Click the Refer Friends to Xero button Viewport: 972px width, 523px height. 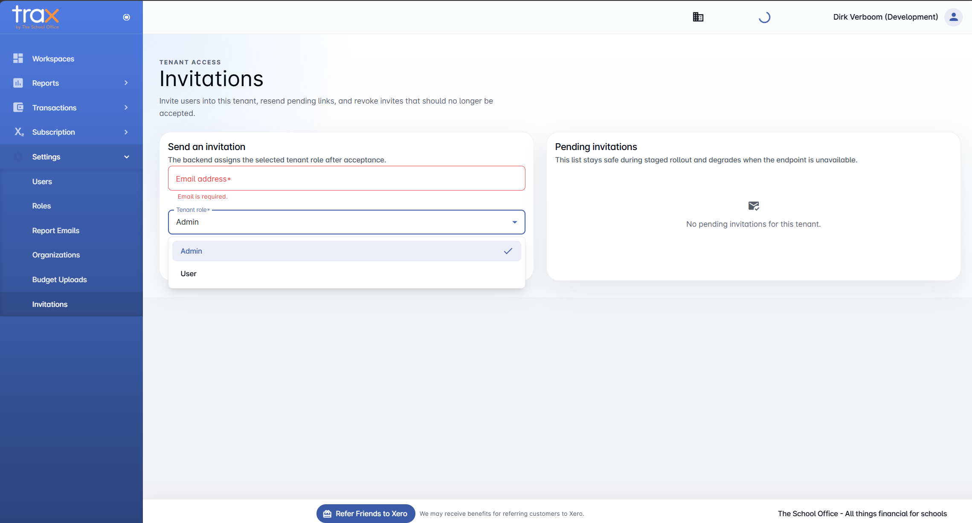(x=366, y=514)
